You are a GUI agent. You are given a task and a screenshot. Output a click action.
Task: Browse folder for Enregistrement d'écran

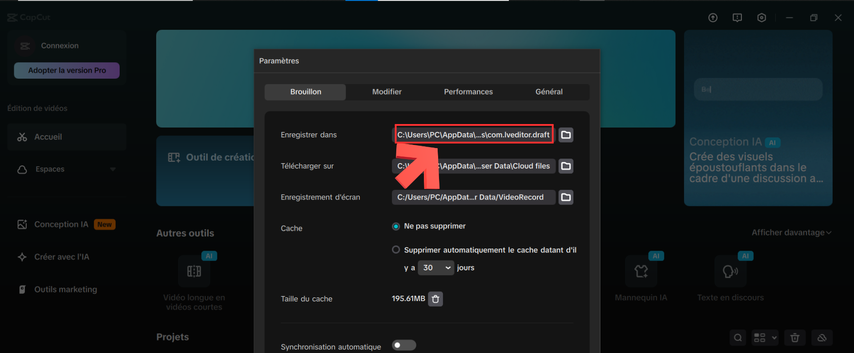coord(566,197)
